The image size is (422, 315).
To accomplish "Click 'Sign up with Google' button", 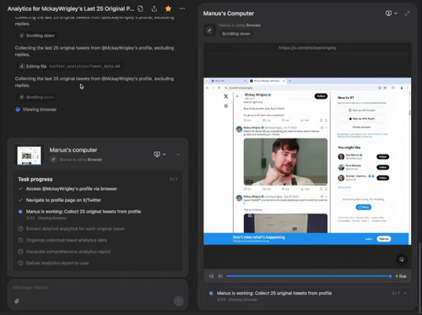I will [x=361, y=110].
